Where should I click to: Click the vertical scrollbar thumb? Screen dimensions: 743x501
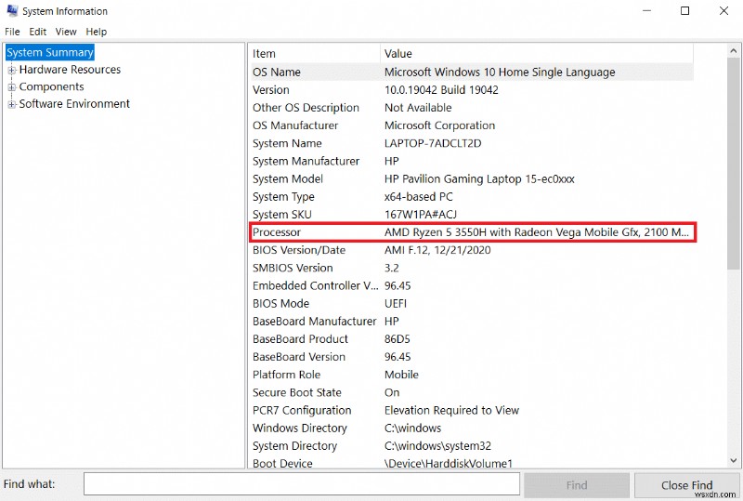(733, 164)
